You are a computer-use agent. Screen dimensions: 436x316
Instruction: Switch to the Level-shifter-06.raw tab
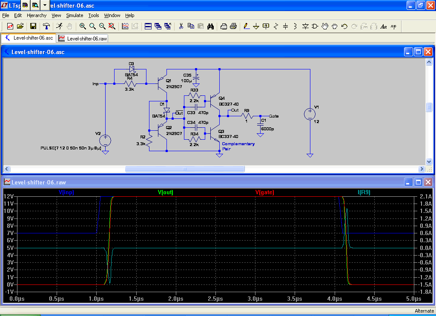point(83,38)
